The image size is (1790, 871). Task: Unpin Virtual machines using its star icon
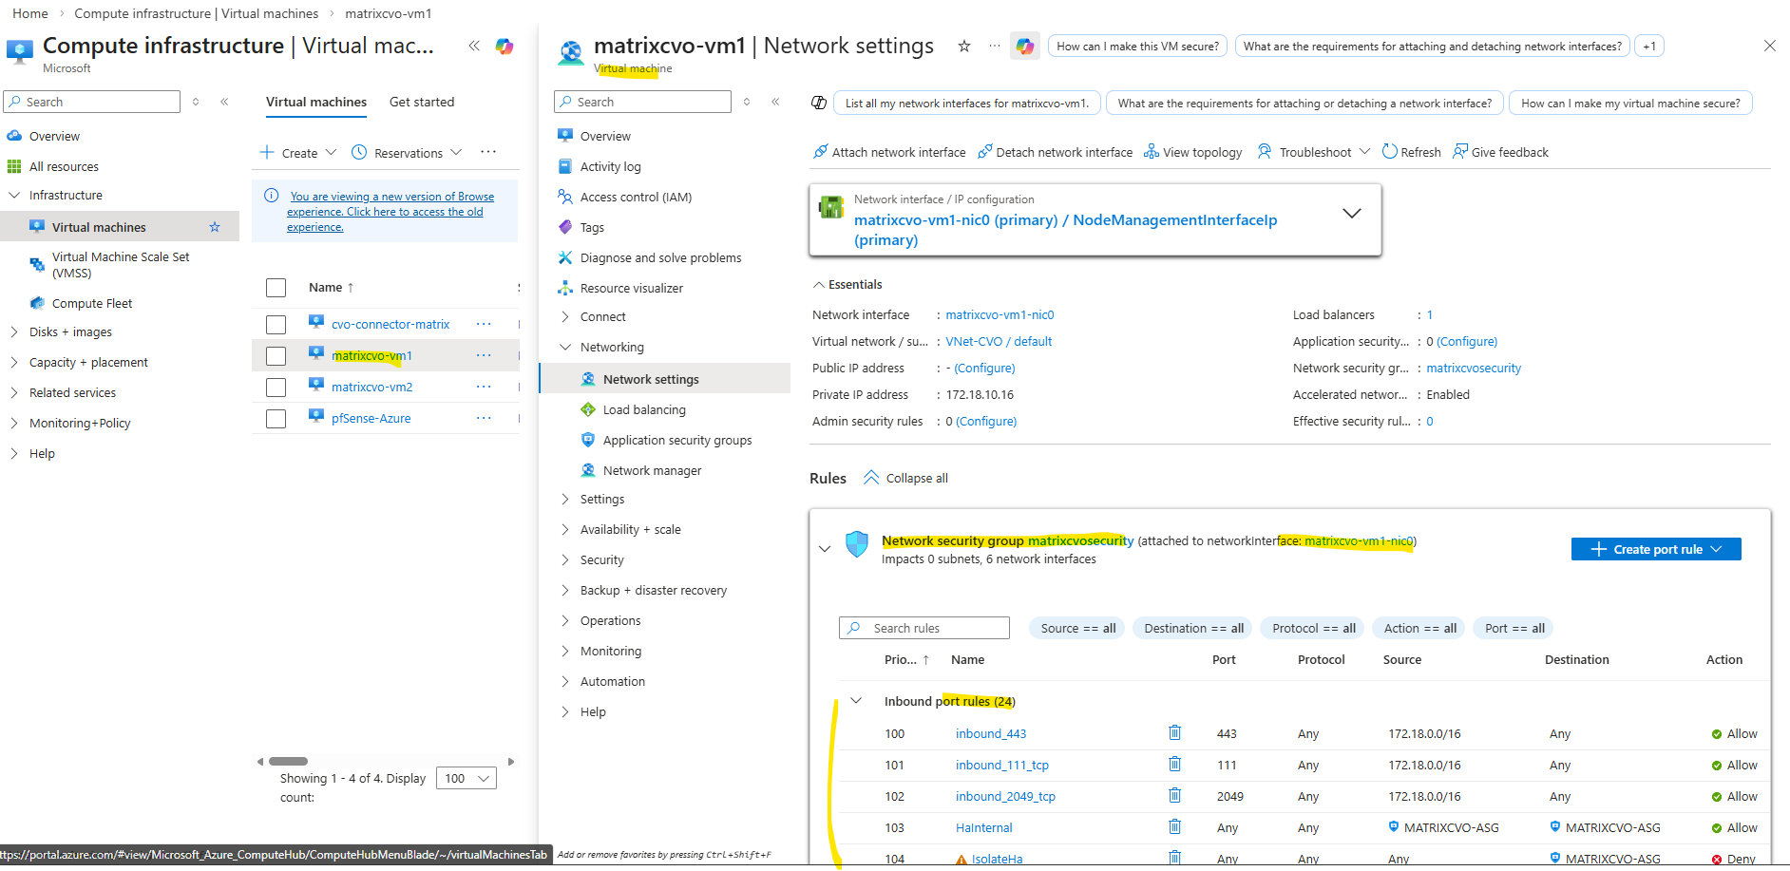coord(215,227)
